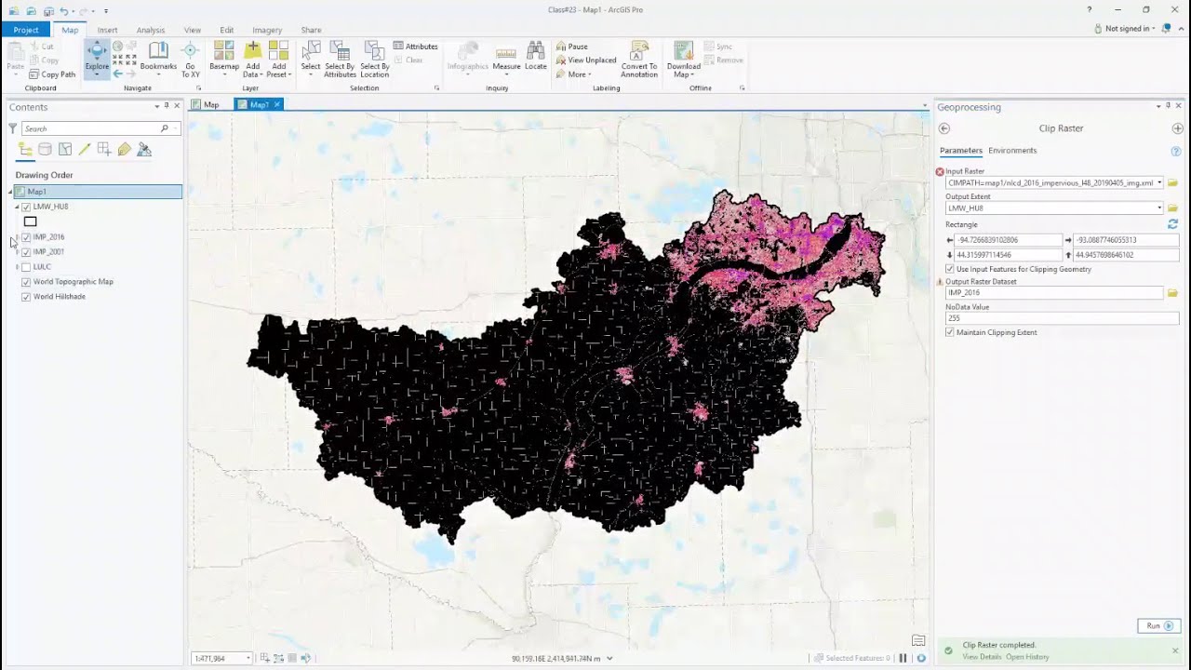Pause map drawing in status bar
Screen dimensions: 1191x670
[903, 658]
